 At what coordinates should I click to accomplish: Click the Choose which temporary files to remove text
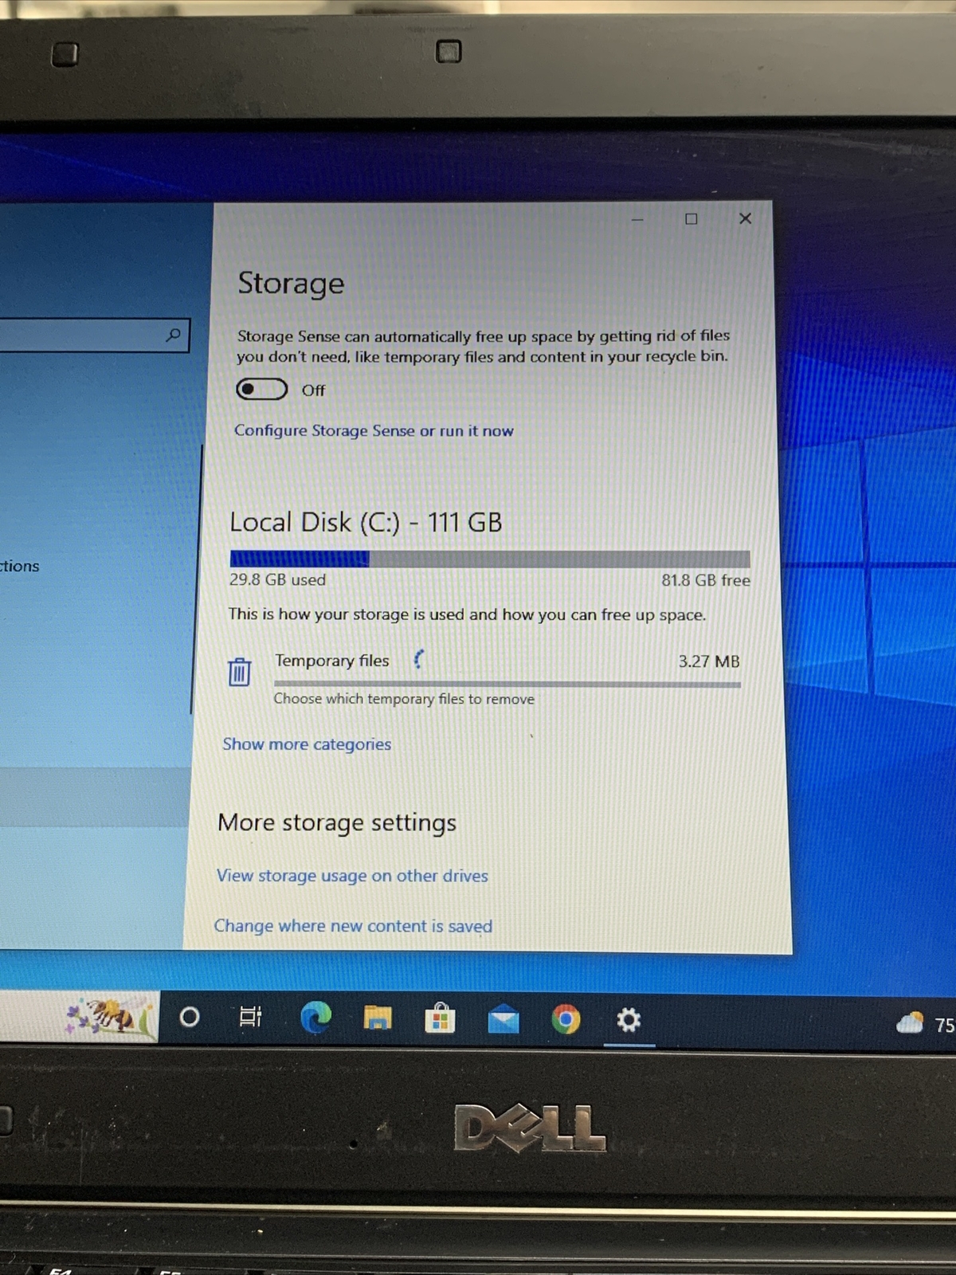click(x=404, y=699)
